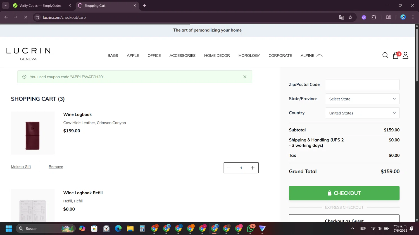Screen dimensions: 419x235
Task: Decrease Wine Logbook quantity with minus
Action: (x=229, y=168)
